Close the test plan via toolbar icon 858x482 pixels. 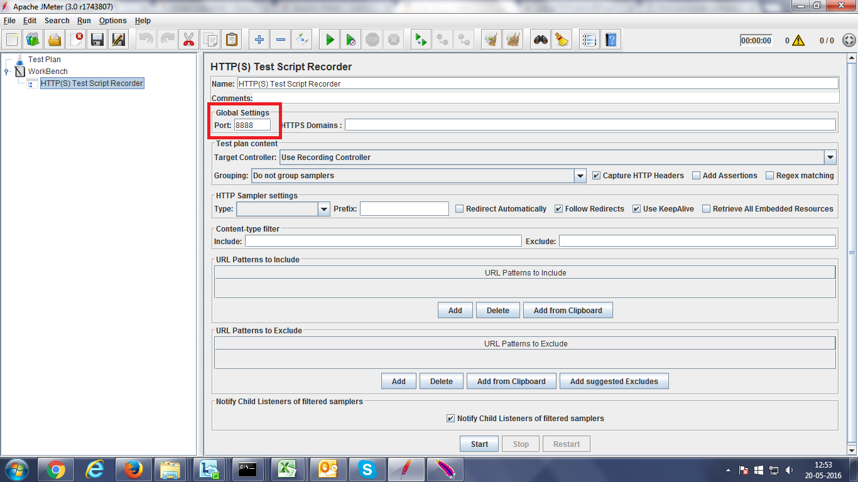pyautogui.click(x=76, y=40)
